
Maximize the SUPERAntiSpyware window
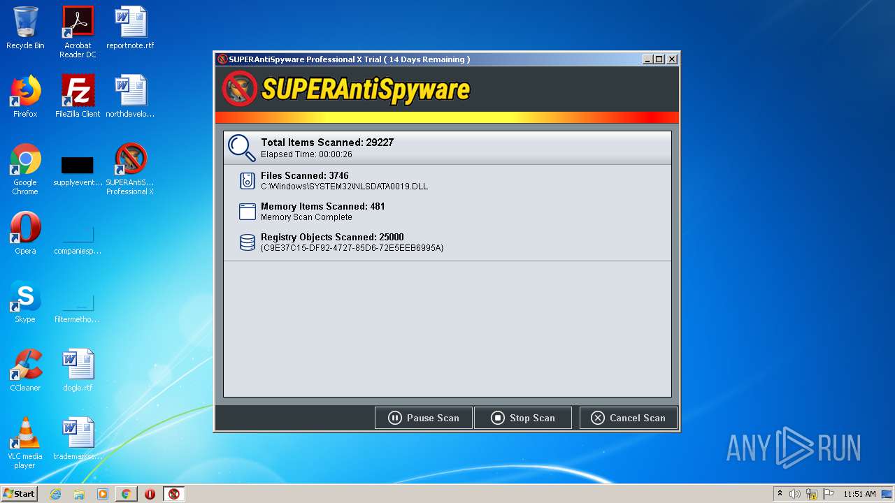click(x=659, y=59)
